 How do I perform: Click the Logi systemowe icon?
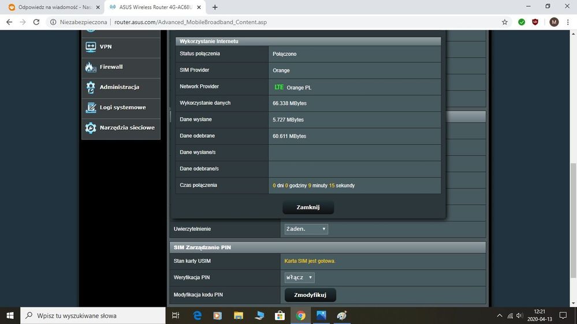[x=91, y=107]
